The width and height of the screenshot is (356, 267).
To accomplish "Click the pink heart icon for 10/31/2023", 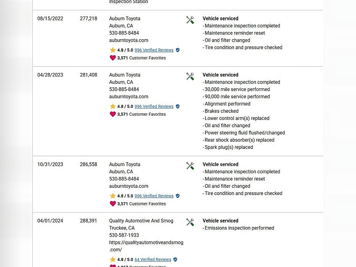I will tap(113, 204).
